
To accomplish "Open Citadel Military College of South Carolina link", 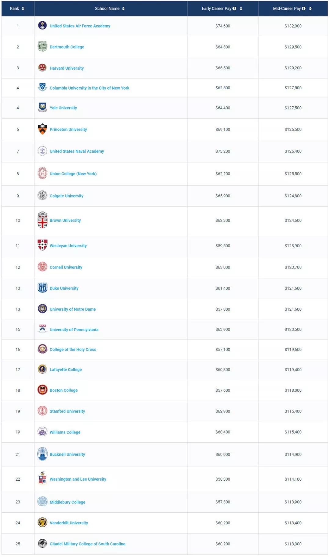I will pos(87,544).
